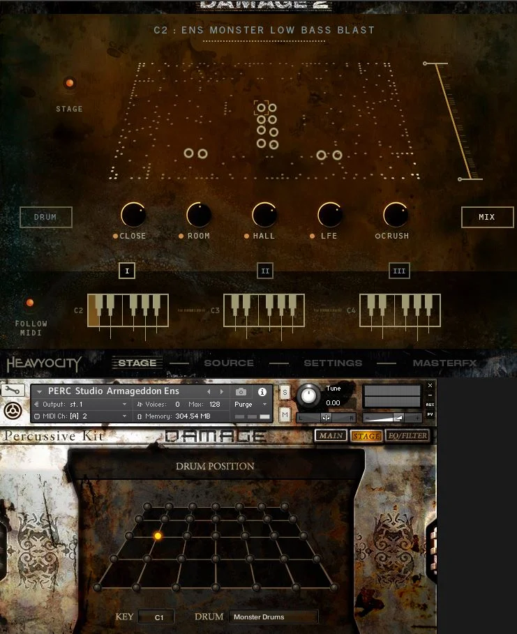The width and height of the screenshot is (517, 634).
Task: Adjust the diagonal stage level fader
Action: point(453,121)
